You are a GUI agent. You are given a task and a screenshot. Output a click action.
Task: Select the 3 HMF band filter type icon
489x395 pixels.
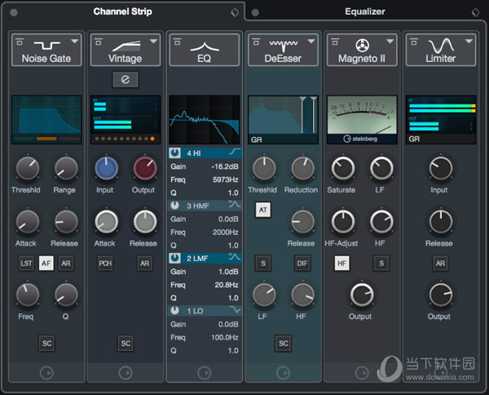click(x=235, y=205)
